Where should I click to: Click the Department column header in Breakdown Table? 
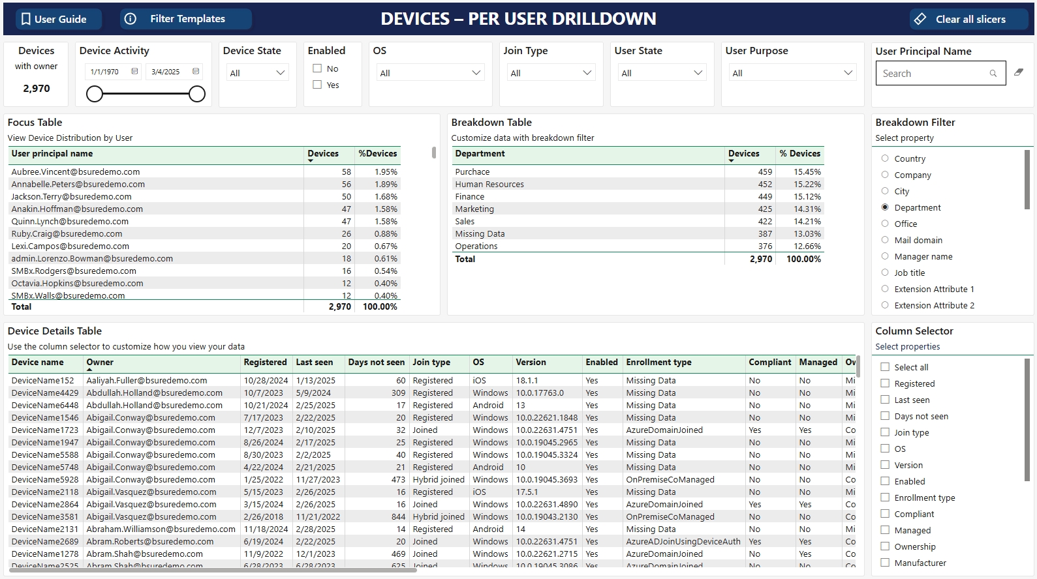pyautogui.click(x=480, y=154)
